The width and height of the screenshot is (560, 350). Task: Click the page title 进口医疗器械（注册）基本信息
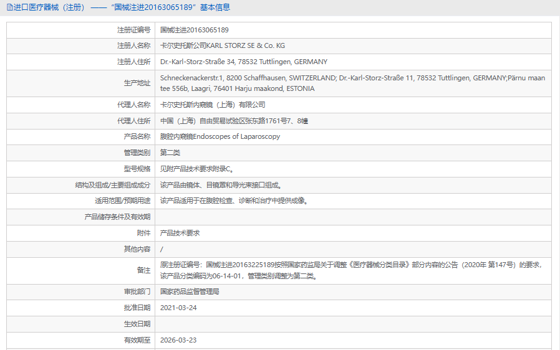pyautogui.click(x=122, y=7)
